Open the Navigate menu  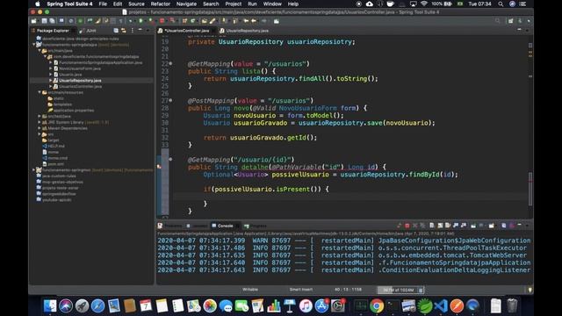click(x=186, y=4)
